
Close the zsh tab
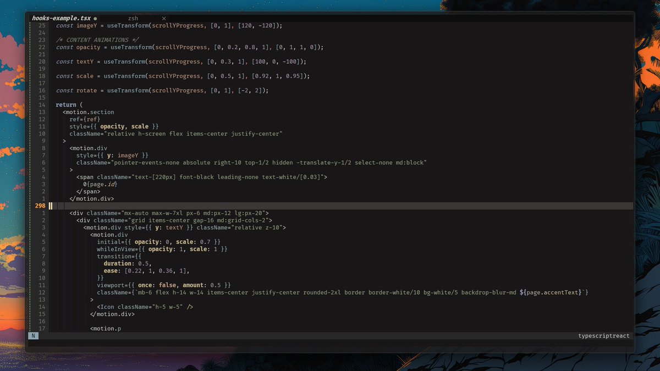[164, 18]
